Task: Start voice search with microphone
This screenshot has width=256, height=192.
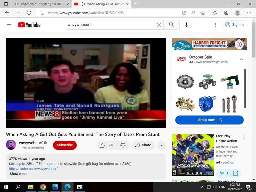Action: click(186, 25)
